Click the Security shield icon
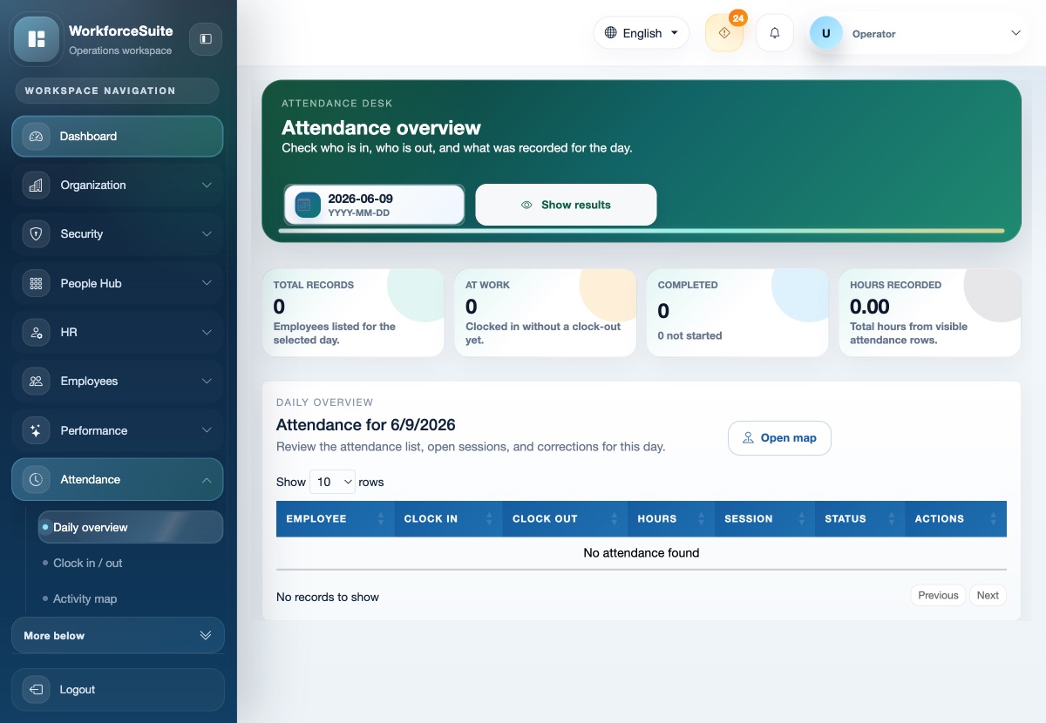1046x723 pixels. 36,234
